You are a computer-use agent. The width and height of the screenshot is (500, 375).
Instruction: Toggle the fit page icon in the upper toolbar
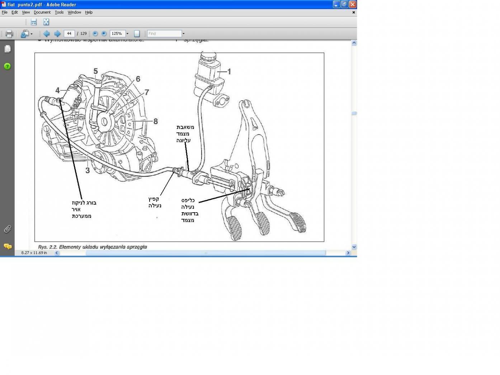coord(46,22)
